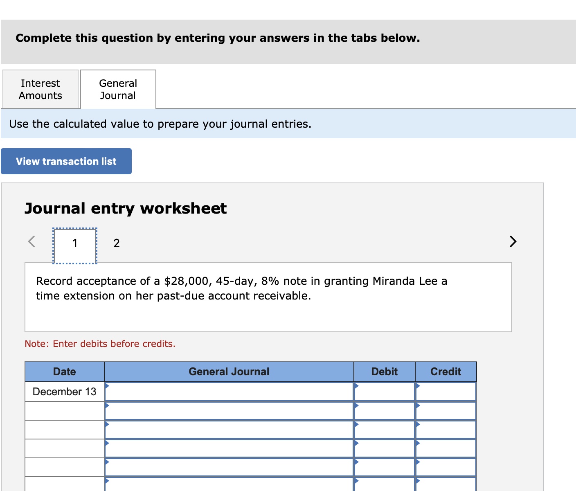Screen dimensions: 576x491
Task: Go to the previous journal entry arrow
Action: pyautogui.click(x=32, y=241)
